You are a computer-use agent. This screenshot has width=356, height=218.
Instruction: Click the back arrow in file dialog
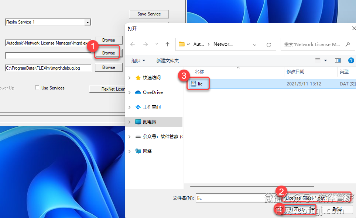pos(133,44)
